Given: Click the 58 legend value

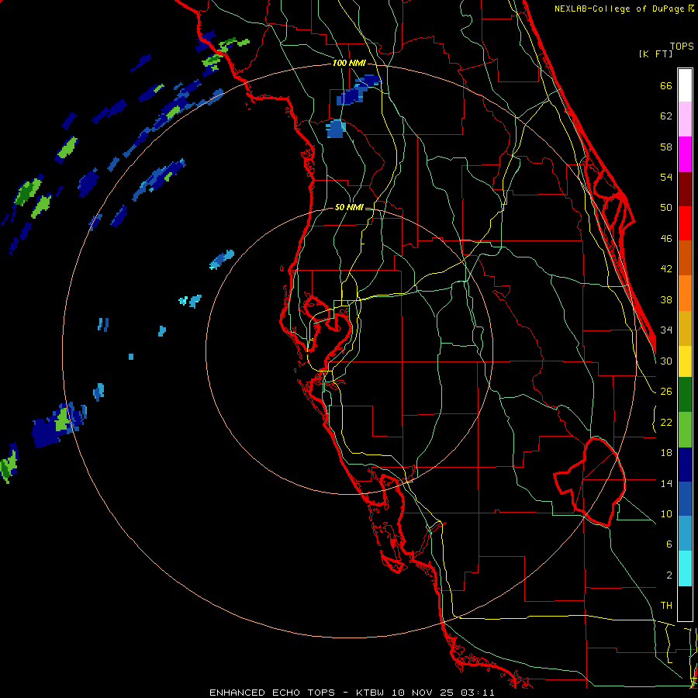Looking at the screenshot, I should click(666, 147).
